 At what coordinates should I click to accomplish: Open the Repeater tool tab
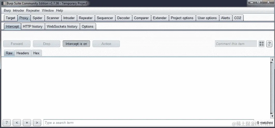coord(86,18)
